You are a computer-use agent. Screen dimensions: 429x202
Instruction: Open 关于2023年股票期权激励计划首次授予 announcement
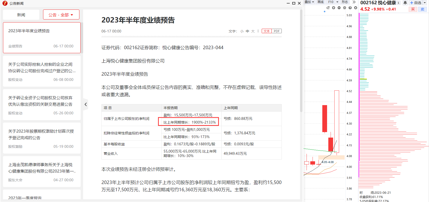tap(42, 138)
